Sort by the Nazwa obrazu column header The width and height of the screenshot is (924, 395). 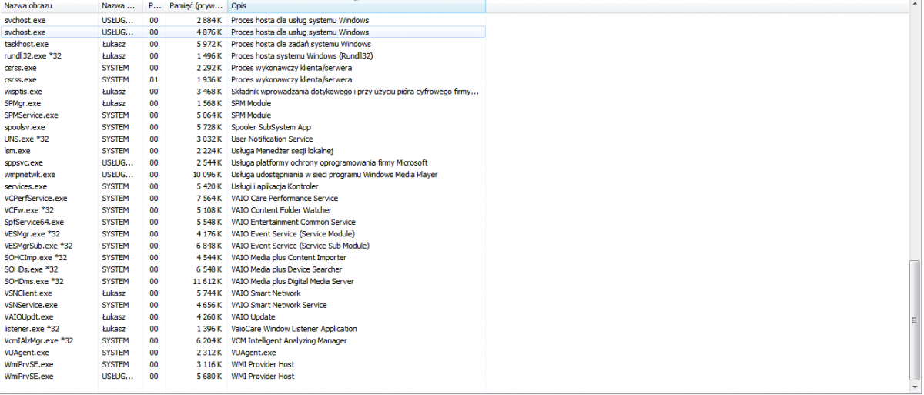point(49,6)
